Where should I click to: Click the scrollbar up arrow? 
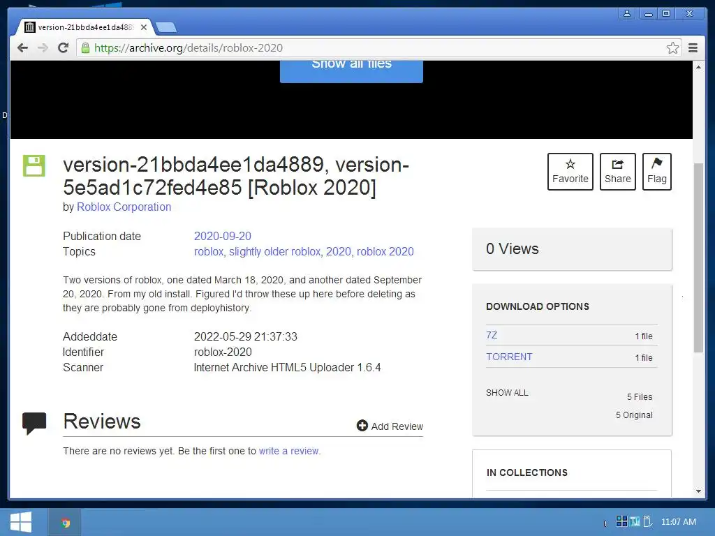pos(698,67)
